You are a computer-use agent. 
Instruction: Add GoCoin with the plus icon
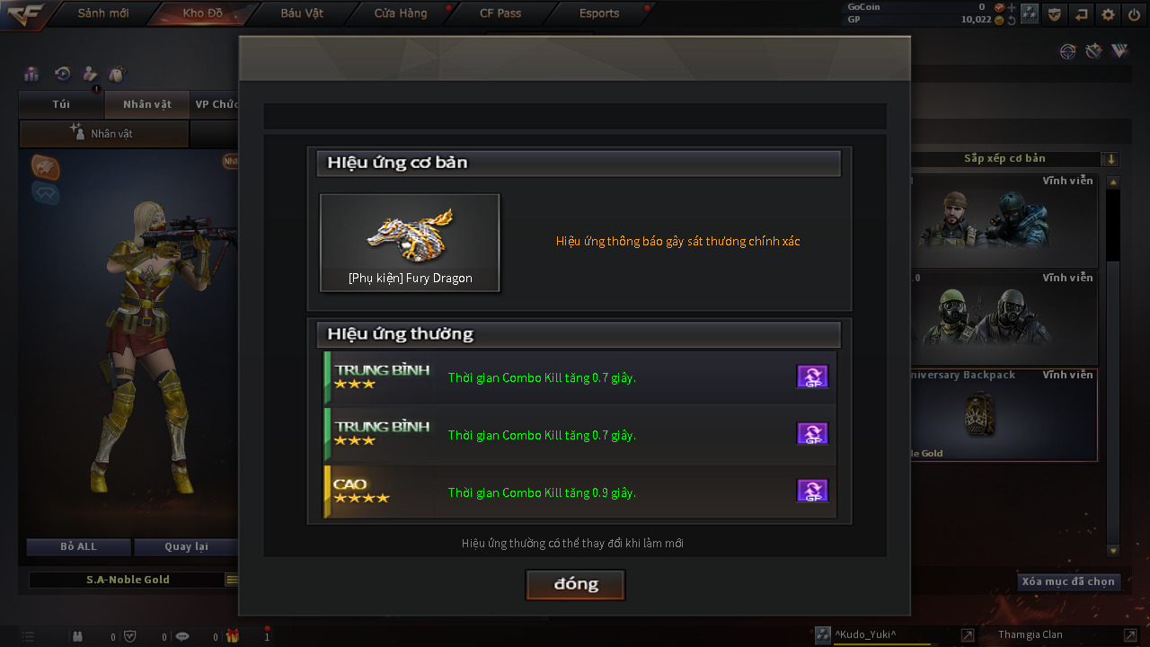(x=1012, y=7)
